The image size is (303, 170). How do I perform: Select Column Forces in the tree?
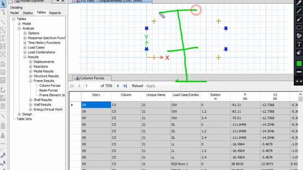(50, 85)
